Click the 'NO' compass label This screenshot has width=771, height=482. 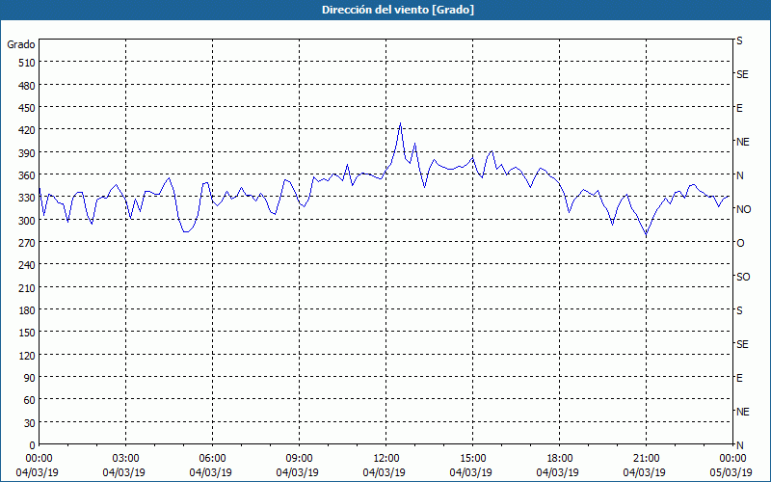click(x=743, y=209)
